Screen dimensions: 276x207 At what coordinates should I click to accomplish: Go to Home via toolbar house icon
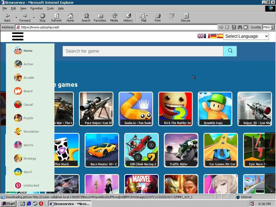point(70,18)
